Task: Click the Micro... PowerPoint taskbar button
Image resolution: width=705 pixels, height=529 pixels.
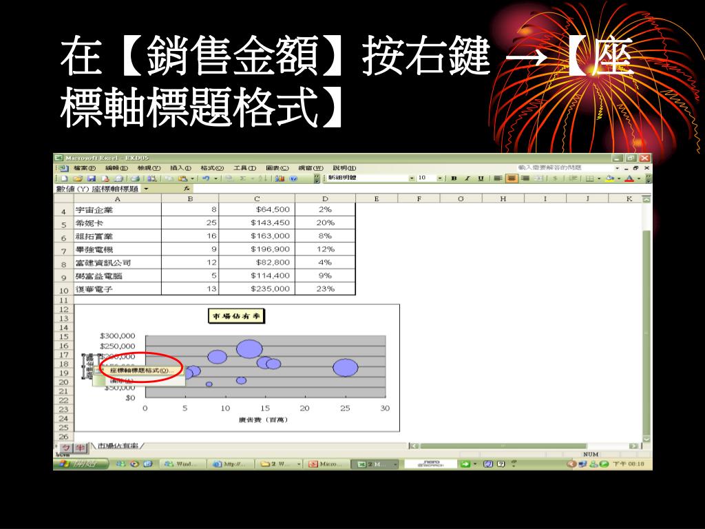Action: (326, 464)
